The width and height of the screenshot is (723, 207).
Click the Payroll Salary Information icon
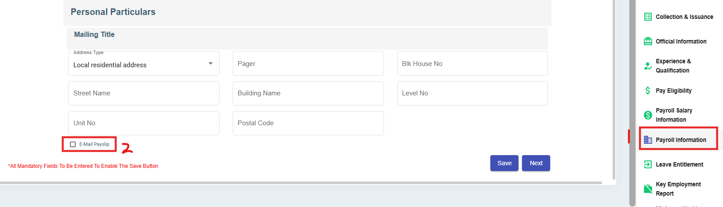point(648,115)
